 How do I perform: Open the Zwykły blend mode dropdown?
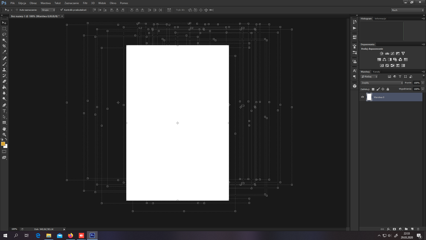pyautogui.click(x=382, y=83)
